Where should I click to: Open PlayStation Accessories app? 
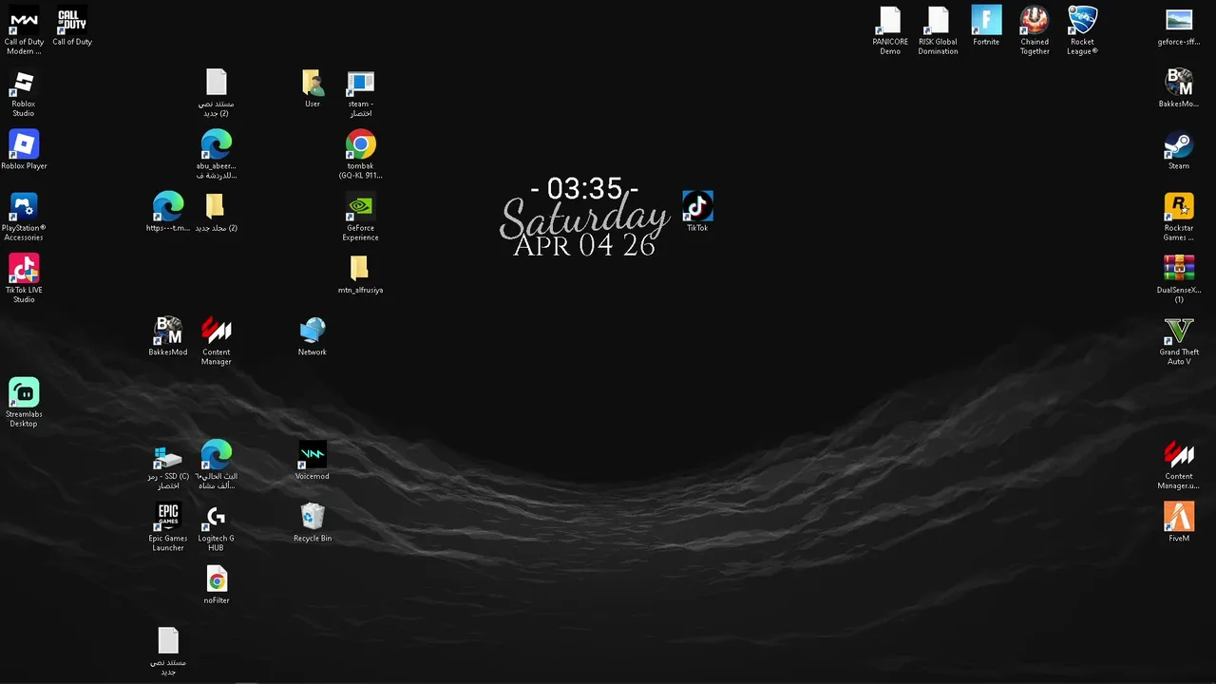click(x=24, y=217)
